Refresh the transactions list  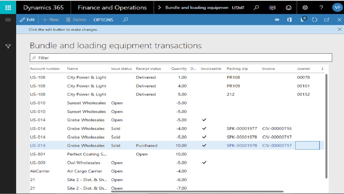[315, 20]
